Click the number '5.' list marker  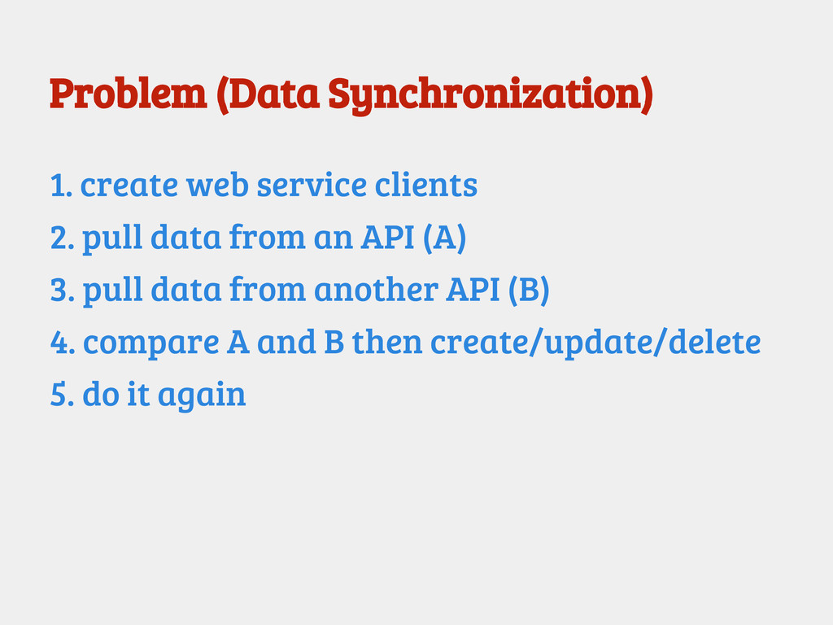[63, 395]
